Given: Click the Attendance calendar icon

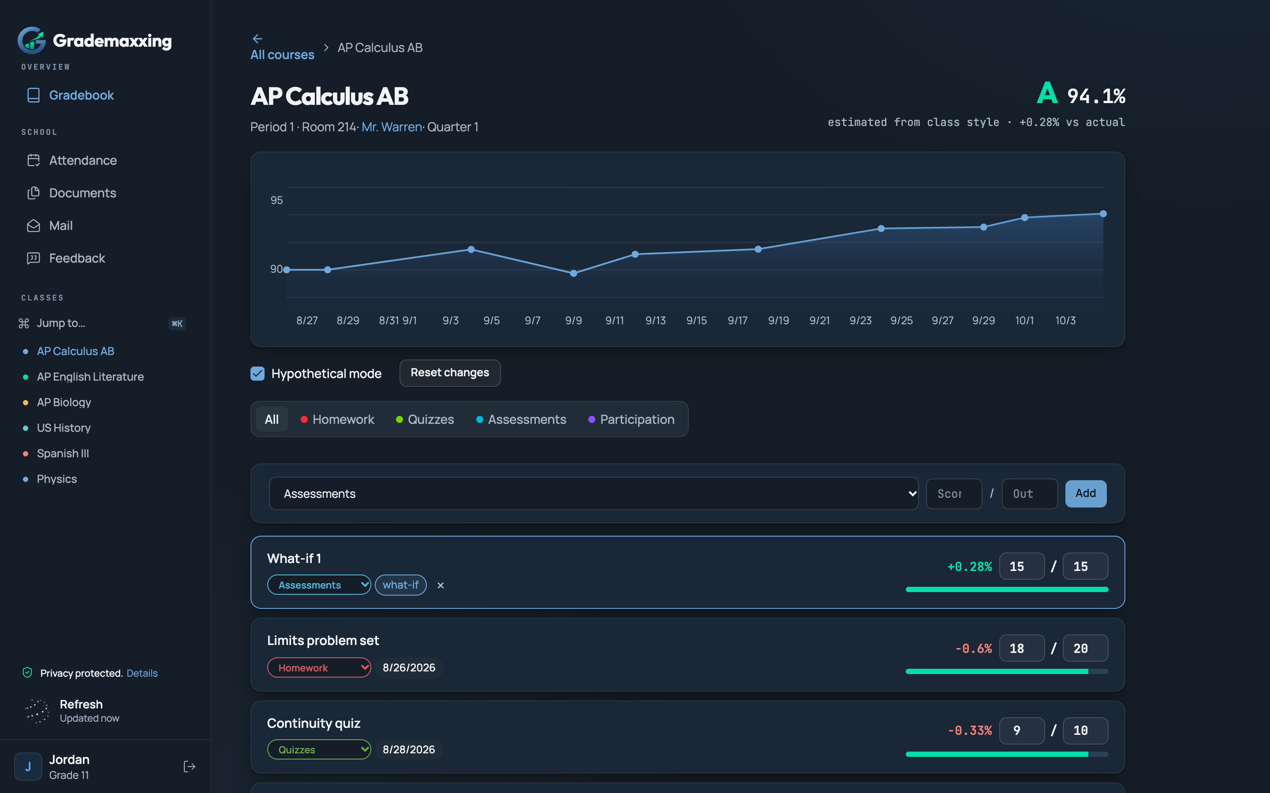Looking at the screenshot, I should click(33, 160).
